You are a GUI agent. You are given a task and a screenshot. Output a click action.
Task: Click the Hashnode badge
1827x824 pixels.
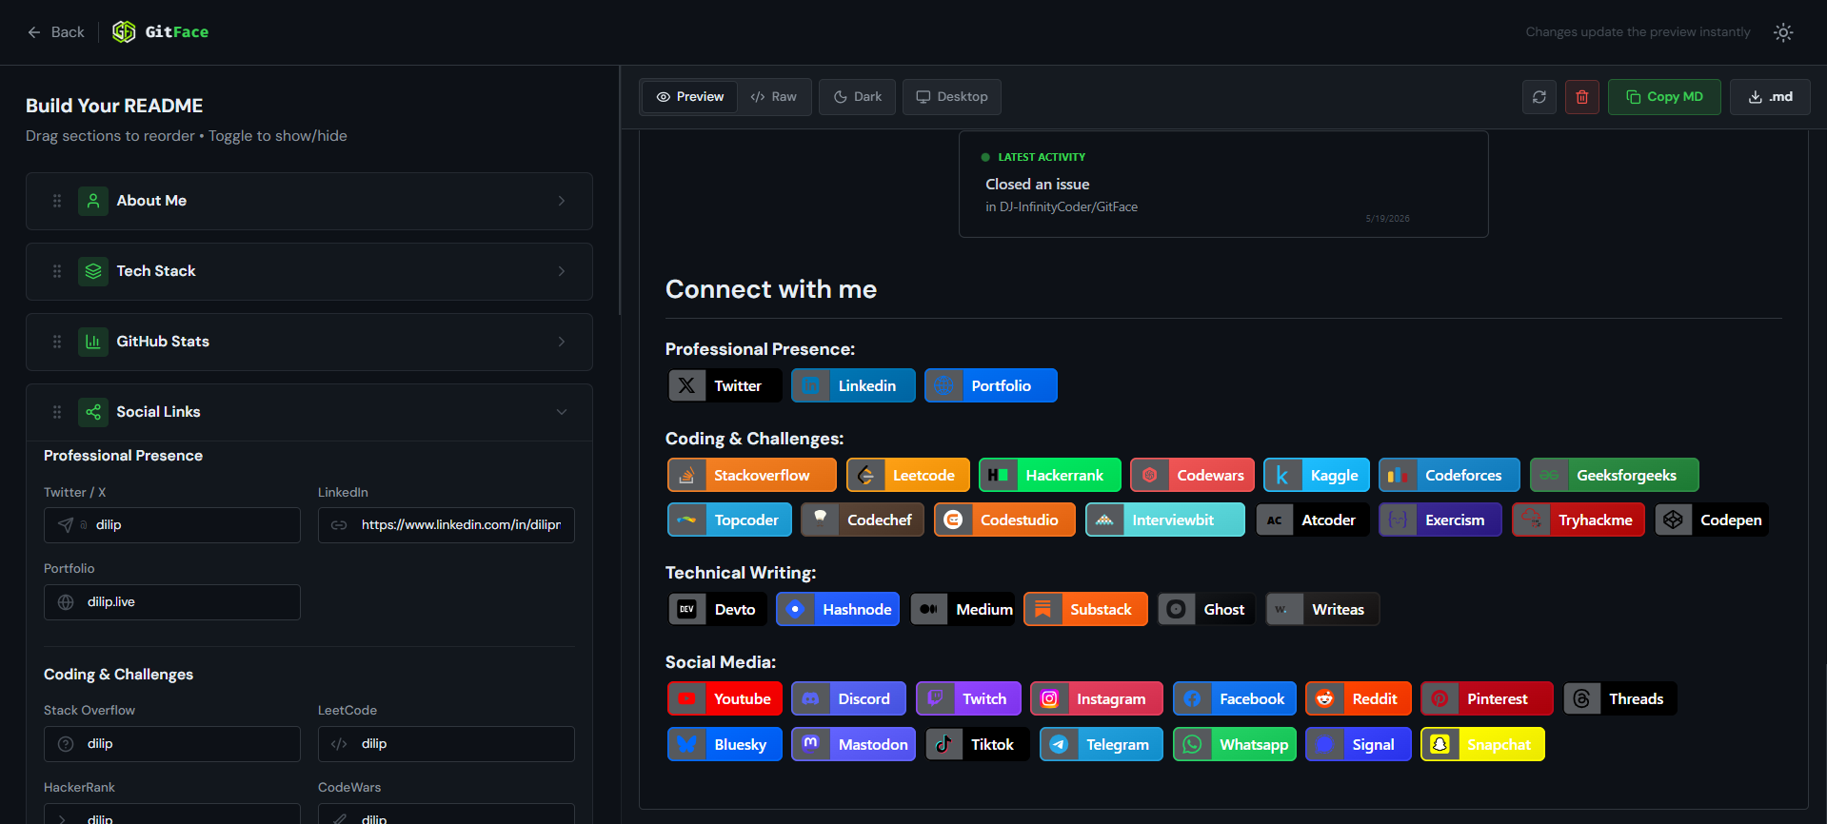[838, 609]
